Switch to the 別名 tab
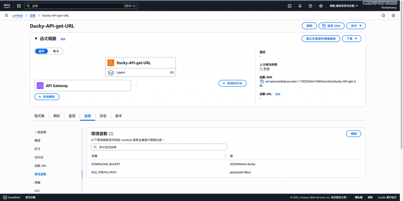The width and height of the screenshot is (403, 201). 103,116
